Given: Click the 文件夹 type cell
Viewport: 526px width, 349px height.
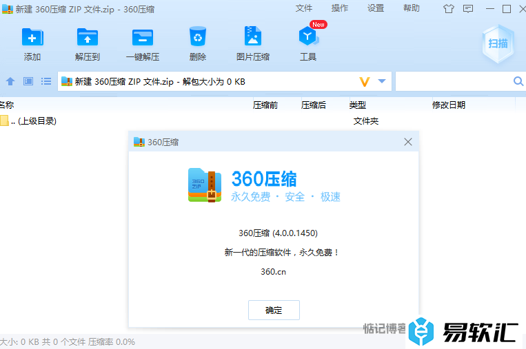Looking at the screenshot, I should [x=365, y=121].
